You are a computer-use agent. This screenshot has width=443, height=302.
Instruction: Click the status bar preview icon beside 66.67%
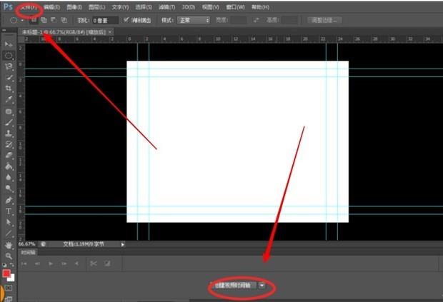point(43,244)
